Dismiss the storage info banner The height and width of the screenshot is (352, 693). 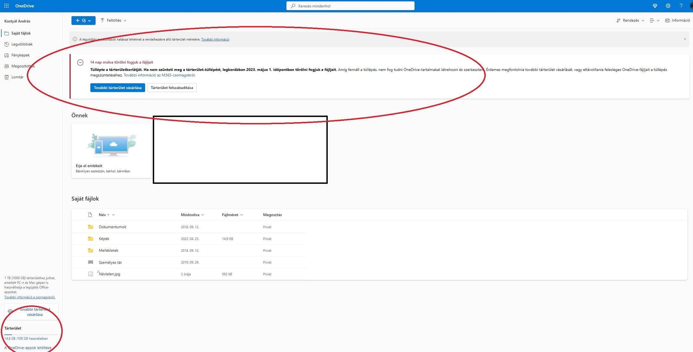click(685, 39)
